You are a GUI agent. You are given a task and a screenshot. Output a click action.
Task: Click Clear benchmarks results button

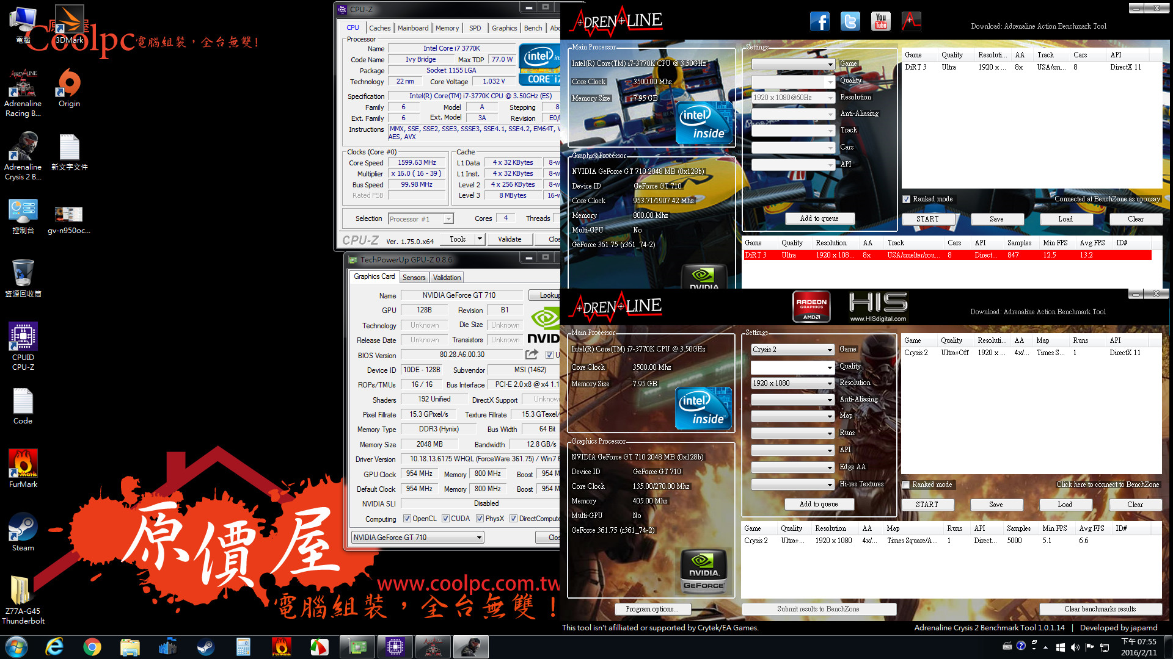(x=1100, y=609)
